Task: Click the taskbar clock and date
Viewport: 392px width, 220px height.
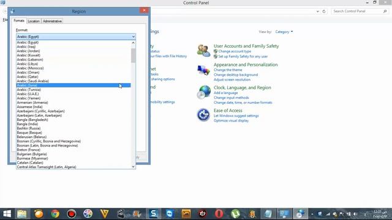Action: [x=380, y=214]
